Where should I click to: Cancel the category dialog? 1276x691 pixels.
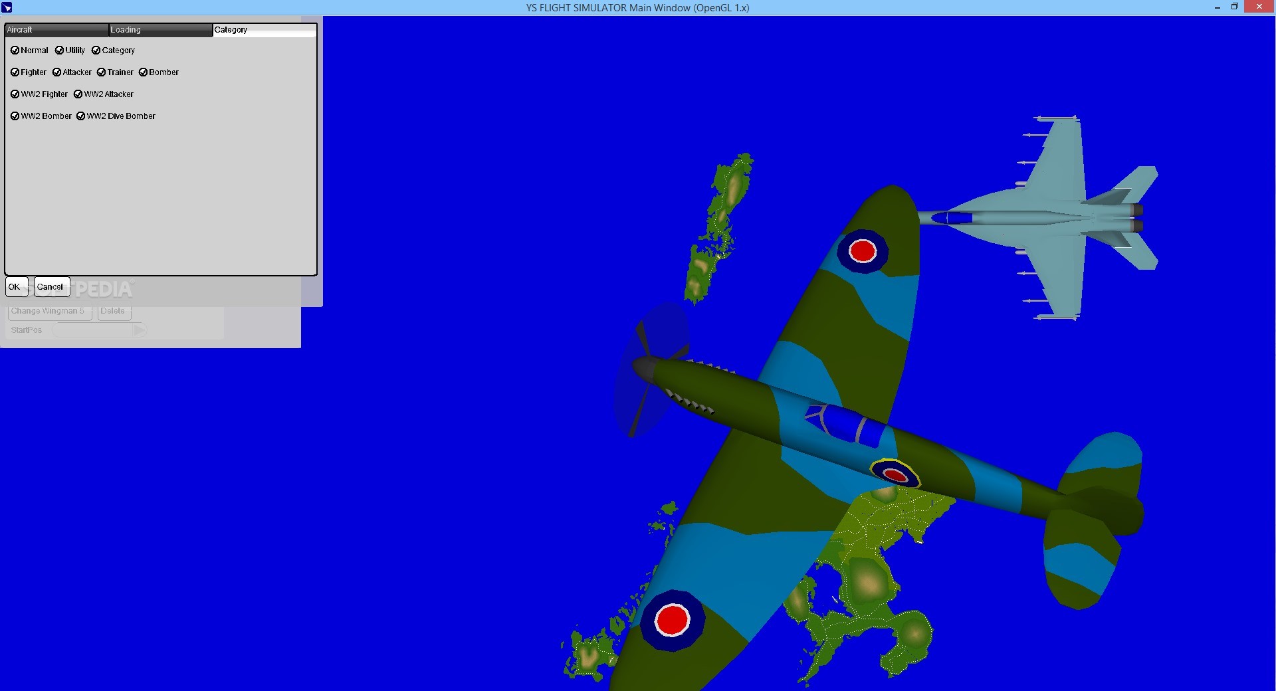(52, 287)
